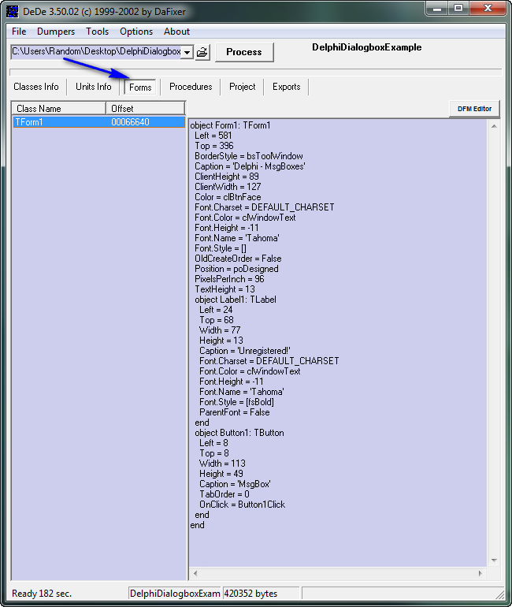Click the 'Position = poDesigned' line
This screenshot has width=512, height=607.
click(x=236, y=269)
